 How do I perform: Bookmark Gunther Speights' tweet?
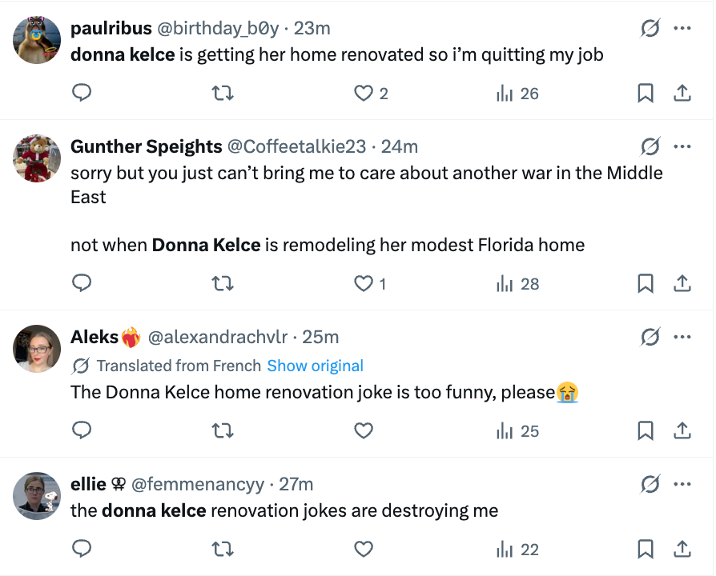pos(646,283)
